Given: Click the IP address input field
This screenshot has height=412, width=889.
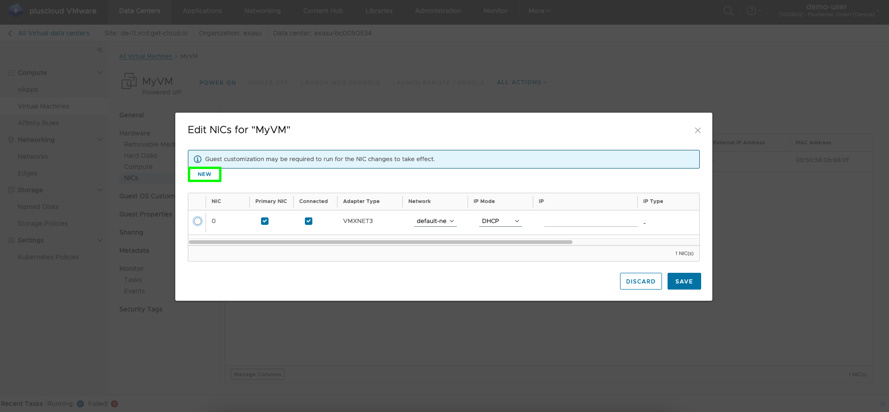Looking at the screenshot, I should click(591, 221).
